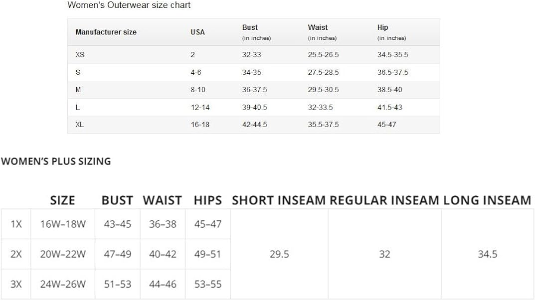The width and height of the screenshot is (536, 301).
Task: Click the Hip (in inches) header
Action: pyautogui.click(x=391, y=32)
